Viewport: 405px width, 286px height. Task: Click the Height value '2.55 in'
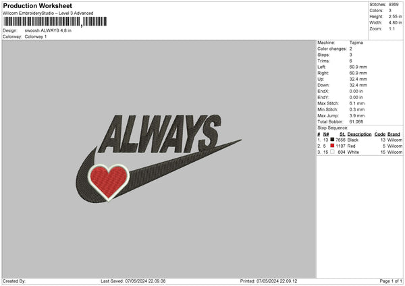click(x=395, y=16)
